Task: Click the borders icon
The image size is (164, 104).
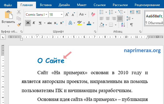Action: coord(111,25)
